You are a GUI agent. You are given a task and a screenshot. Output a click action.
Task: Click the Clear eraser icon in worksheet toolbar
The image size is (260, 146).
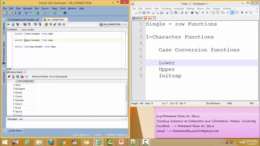coord(55,24)
